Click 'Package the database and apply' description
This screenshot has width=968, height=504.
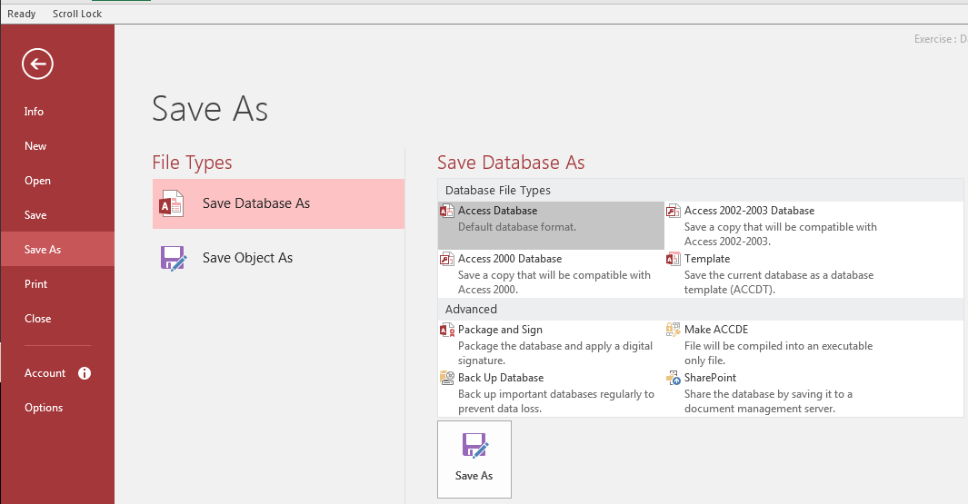555,353
